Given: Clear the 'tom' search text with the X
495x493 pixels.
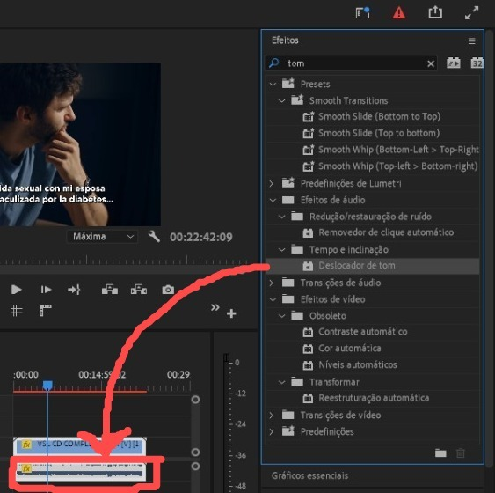Looking at the screenshot, I should (x=431, y=64).
